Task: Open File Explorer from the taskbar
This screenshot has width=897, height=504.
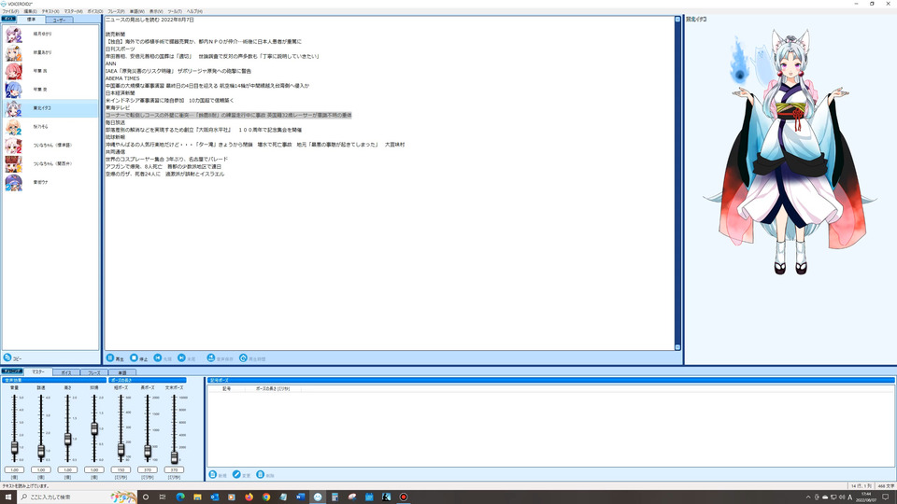Action: coord(197,497)
